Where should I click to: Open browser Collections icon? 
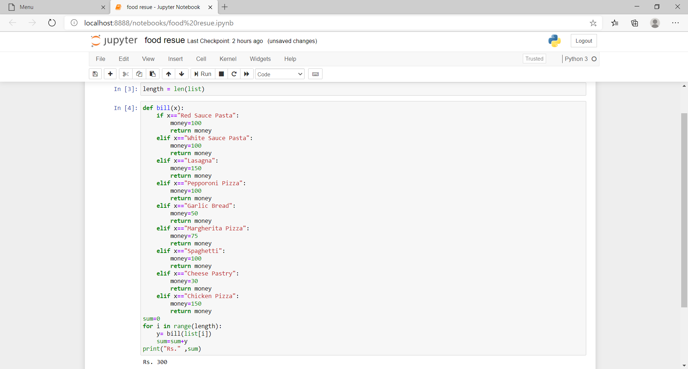coord(635,23)
